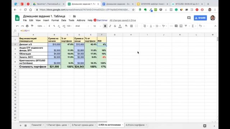Image resolution: width=230 pixels, height=129 pixels.
Task: Increase decimal places
Action: (x=64, y=26)
